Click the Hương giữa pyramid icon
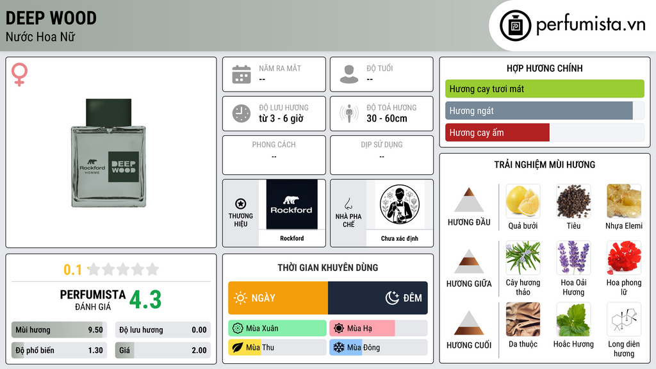The image size is (656, 369). coord(469,261)
